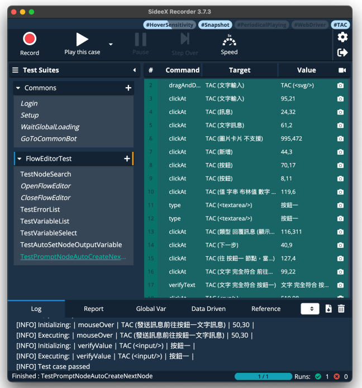Click the logout exit icon

coord(342,52)
